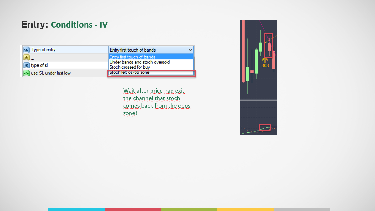The width and height of the screenshot is (375, 211).
Task: Select 'Stoch left os/ob zone' option
Action: pos(130,73)
